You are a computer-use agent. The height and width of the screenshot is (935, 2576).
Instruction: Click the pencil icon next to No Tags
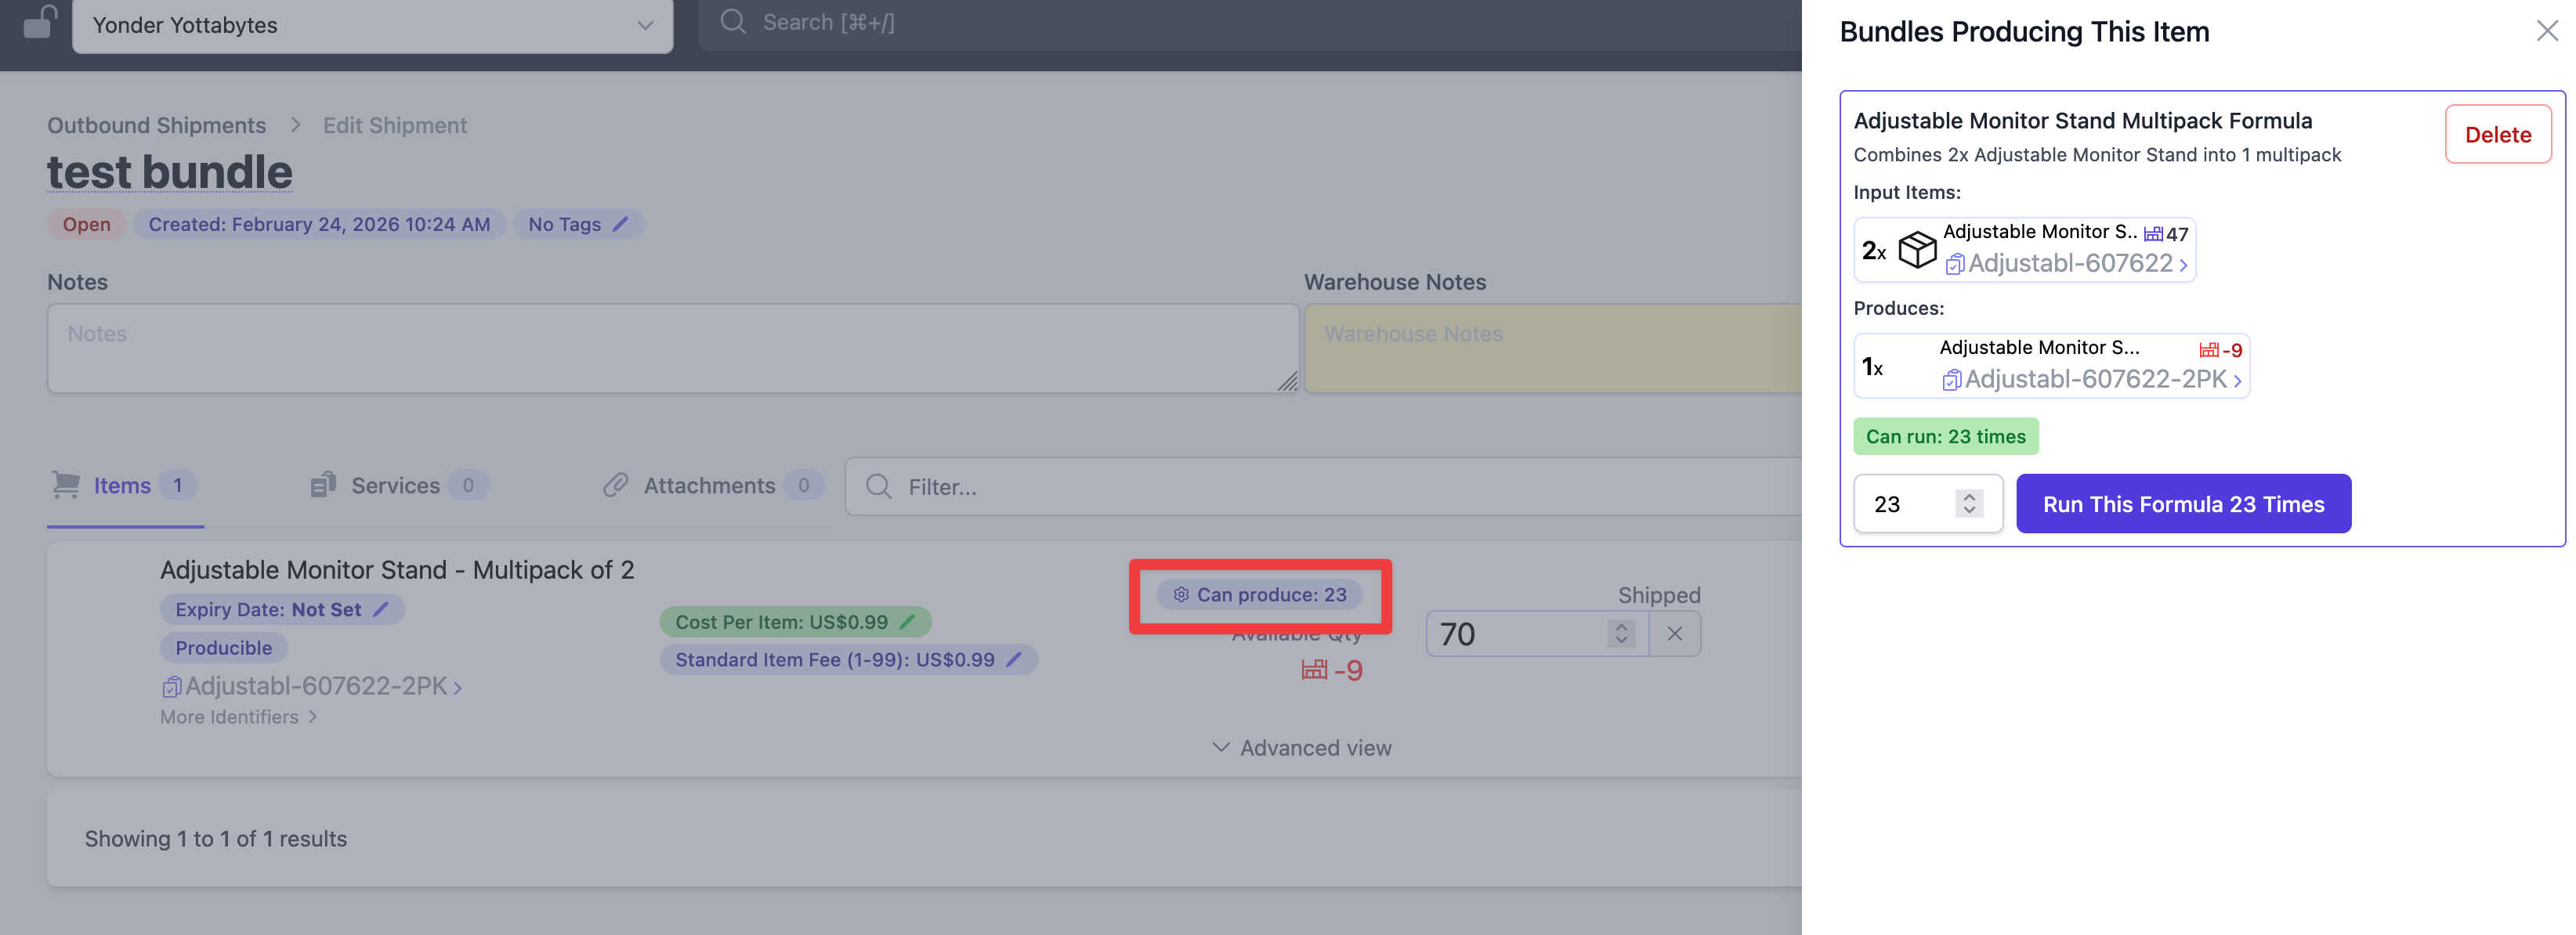620,224
